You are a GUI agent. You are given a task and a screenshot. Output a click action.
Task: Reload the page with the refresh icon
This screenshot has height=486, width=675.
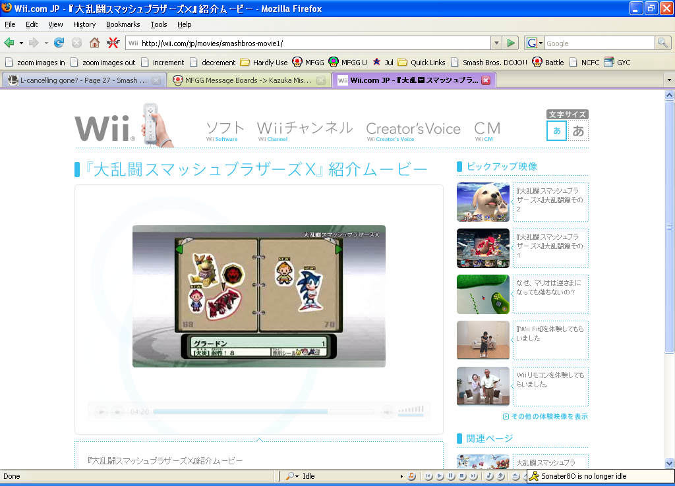(x=59, y=43)
